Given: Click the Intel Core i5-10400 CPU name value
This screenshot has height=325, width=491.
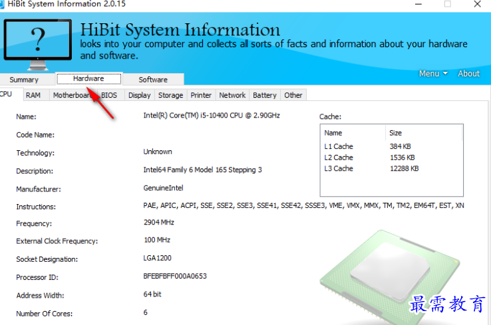Looking at the screenshot, I should coord(212,116).
